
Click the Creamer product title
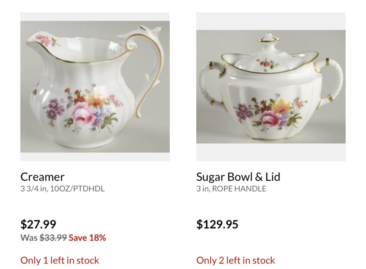[x=42, y=177]
